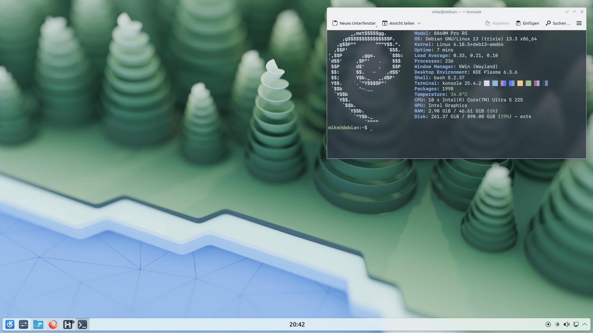Open the Dolphin file manager
593x333 pixels.
point(38,324)
